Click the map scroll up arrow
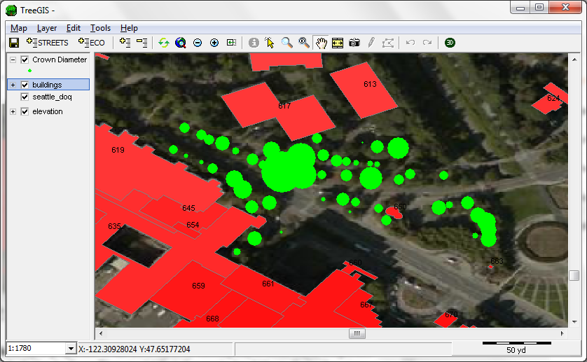 (574, 59)
